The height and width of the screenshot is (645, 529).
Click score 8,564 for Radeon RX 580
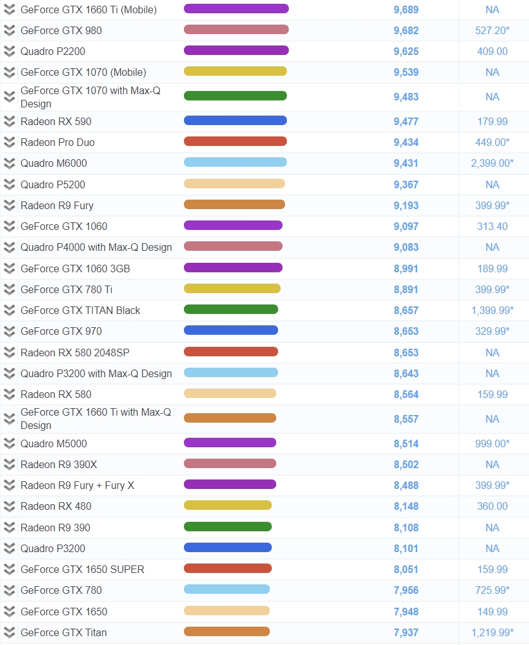[406, 394]
